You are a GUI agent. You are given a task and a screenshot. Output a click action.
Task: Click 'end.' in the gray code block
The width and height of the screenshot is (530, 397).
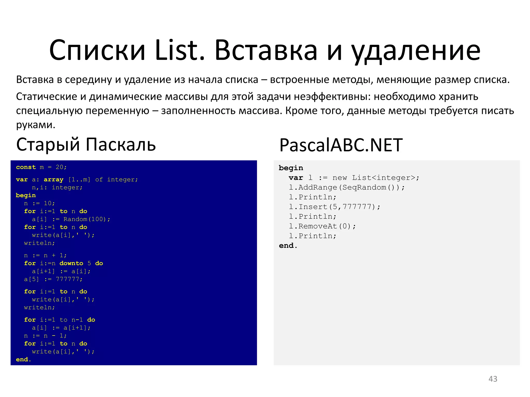click(x=288, y=246)
